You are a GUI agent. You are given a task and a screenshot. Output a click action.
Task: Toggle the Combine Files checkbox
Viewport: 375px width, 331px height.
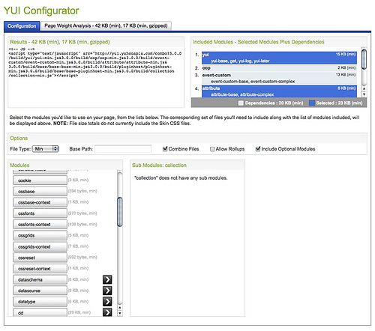[x=165, y=149]
